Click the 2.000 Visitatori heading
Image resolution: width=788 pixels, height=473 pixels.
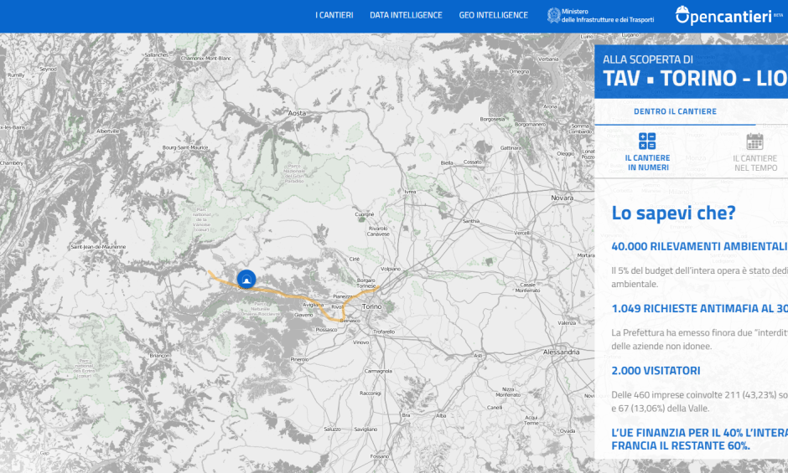tap(656, 370)
